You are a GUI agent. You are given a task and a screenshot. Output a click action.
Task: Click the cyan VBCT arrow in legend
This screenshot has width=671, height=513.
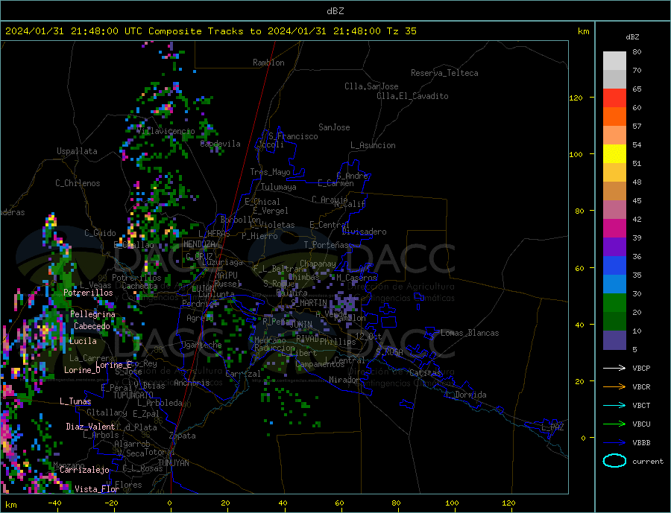616,405
